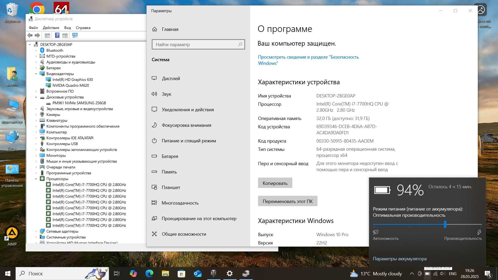
Task: Click the Копировать button
Action: coord(275,183)
